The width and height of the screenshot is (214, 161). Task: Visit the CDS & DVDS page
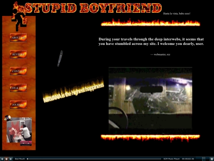coord(18,88)
